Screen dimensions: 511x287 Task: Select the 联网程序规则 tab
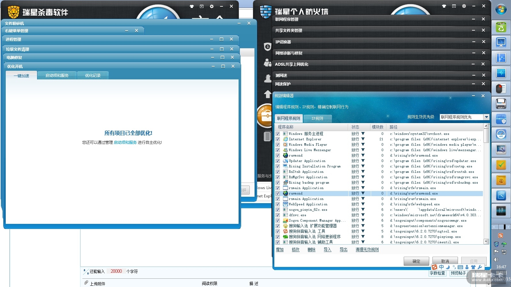point(289,118)
